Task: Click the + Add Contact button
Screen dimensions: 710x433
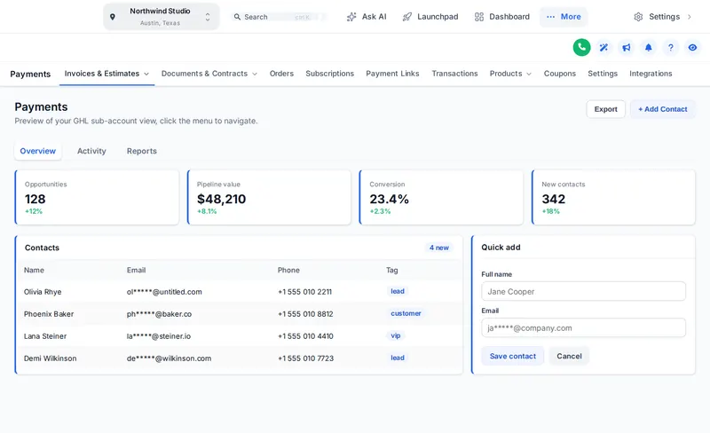Action: [x=663, y=109]
